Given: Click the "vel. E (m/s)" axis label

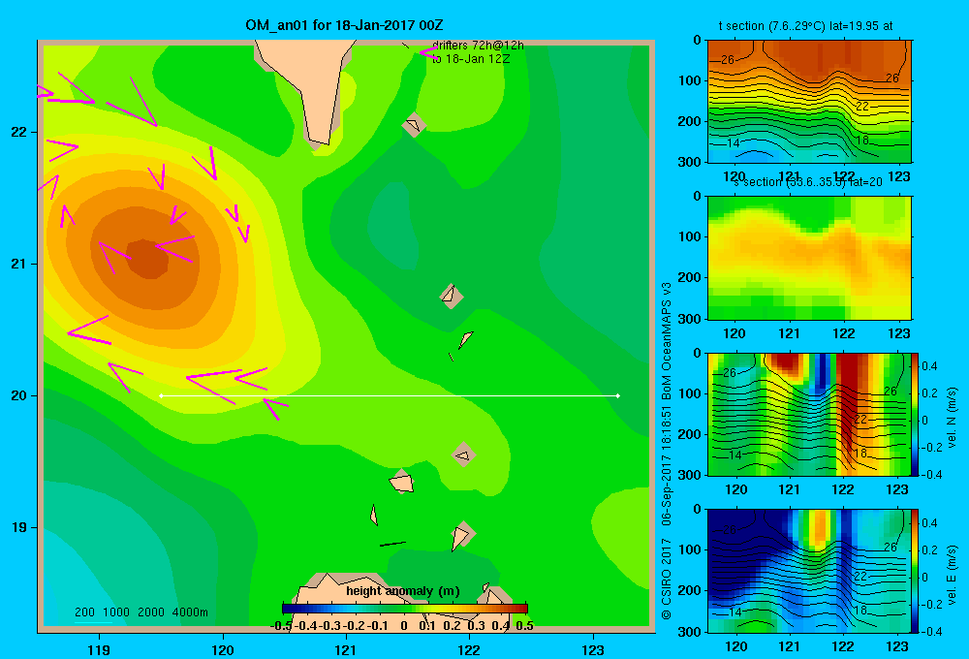Looking at the screenshot, I should (952, 575).
